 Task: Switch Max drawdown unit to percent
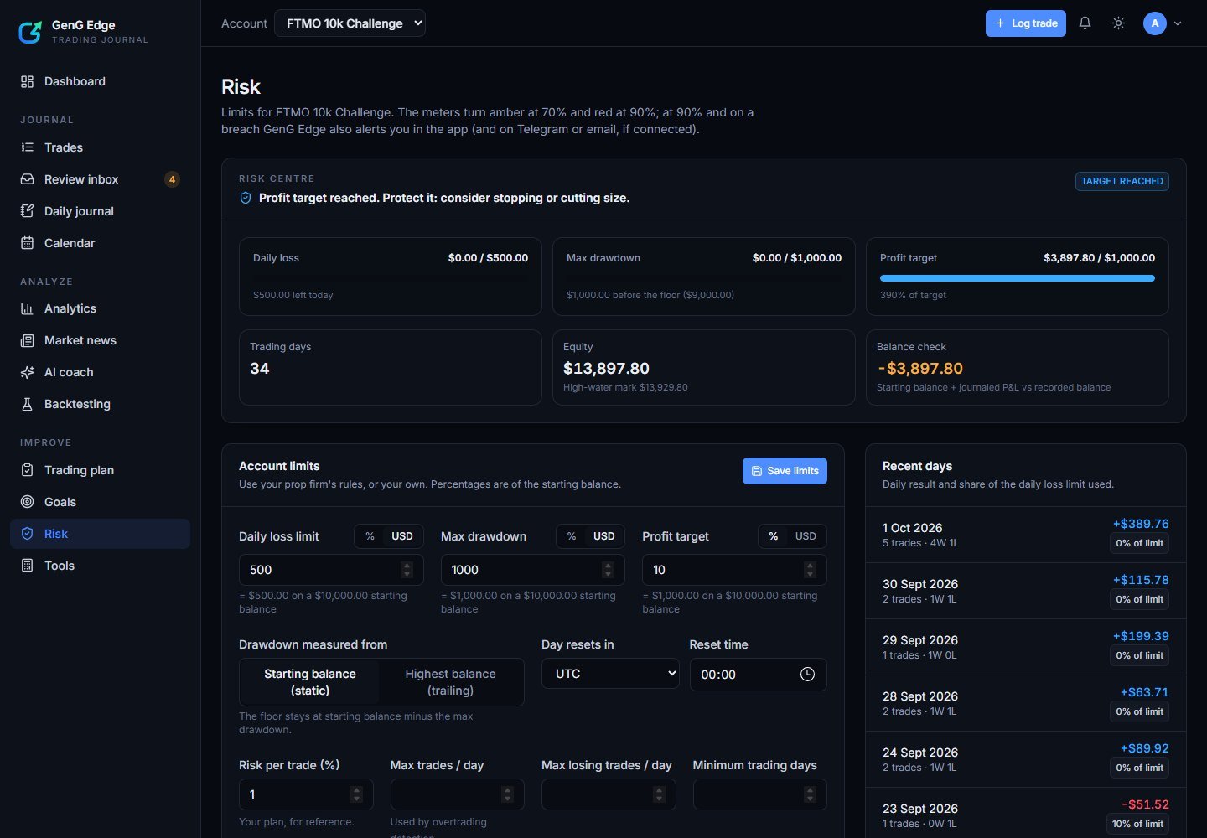[572, 536]
